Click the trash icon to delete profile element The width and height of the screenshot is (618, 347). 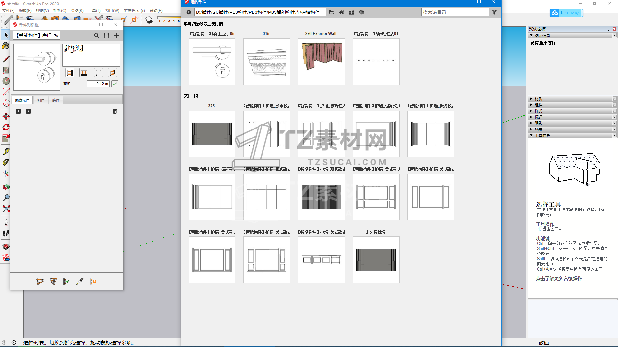pyautogui.click(x=115, y=111)
